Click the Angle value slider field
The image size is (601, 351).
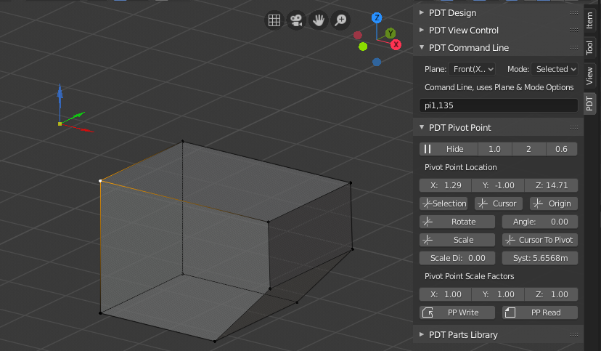point(539,222)
